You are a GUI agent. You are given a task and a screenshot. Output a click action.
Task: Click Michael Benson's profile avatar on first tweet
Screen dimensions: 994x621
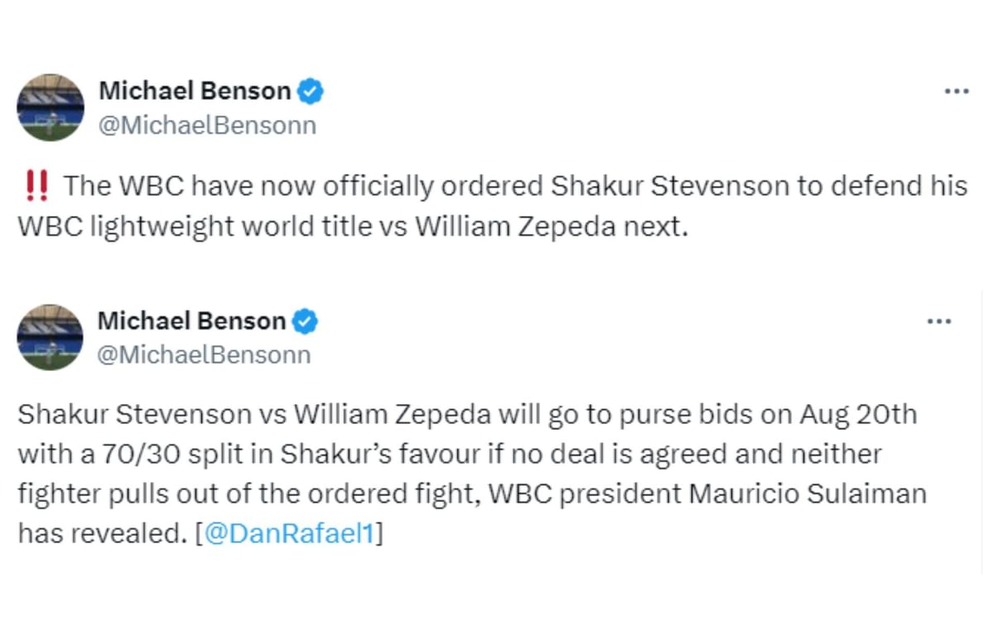pos(51,107)
